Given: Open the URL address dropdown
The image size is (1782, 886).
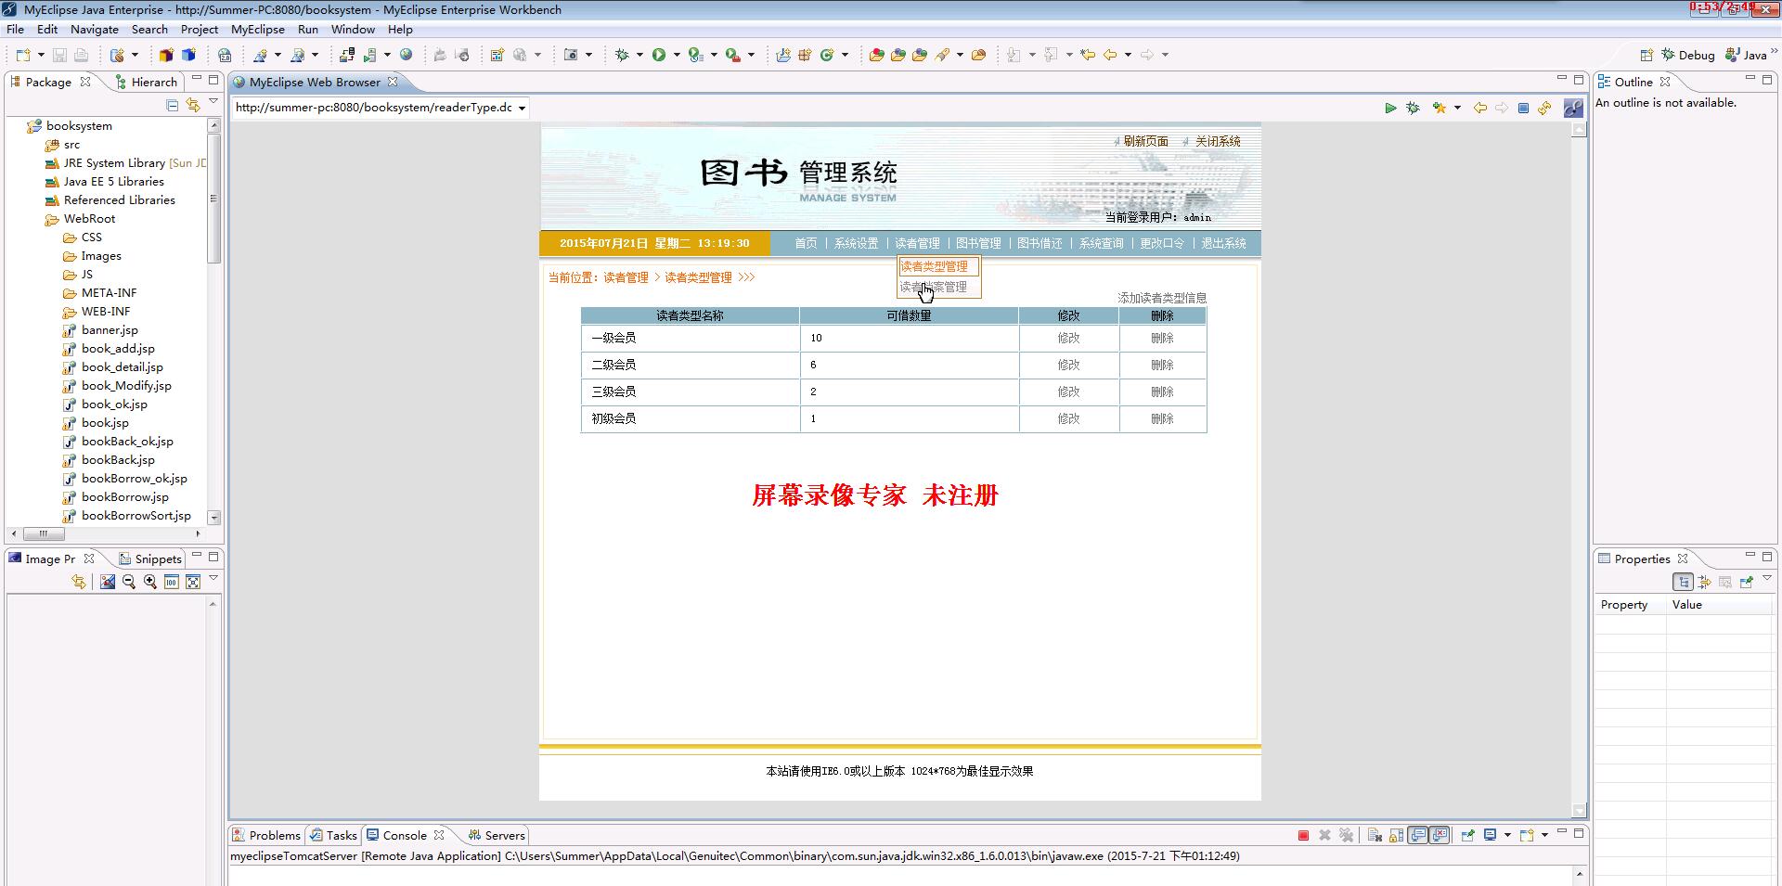Looking at the screenshot, I should [x=522, y=109].
